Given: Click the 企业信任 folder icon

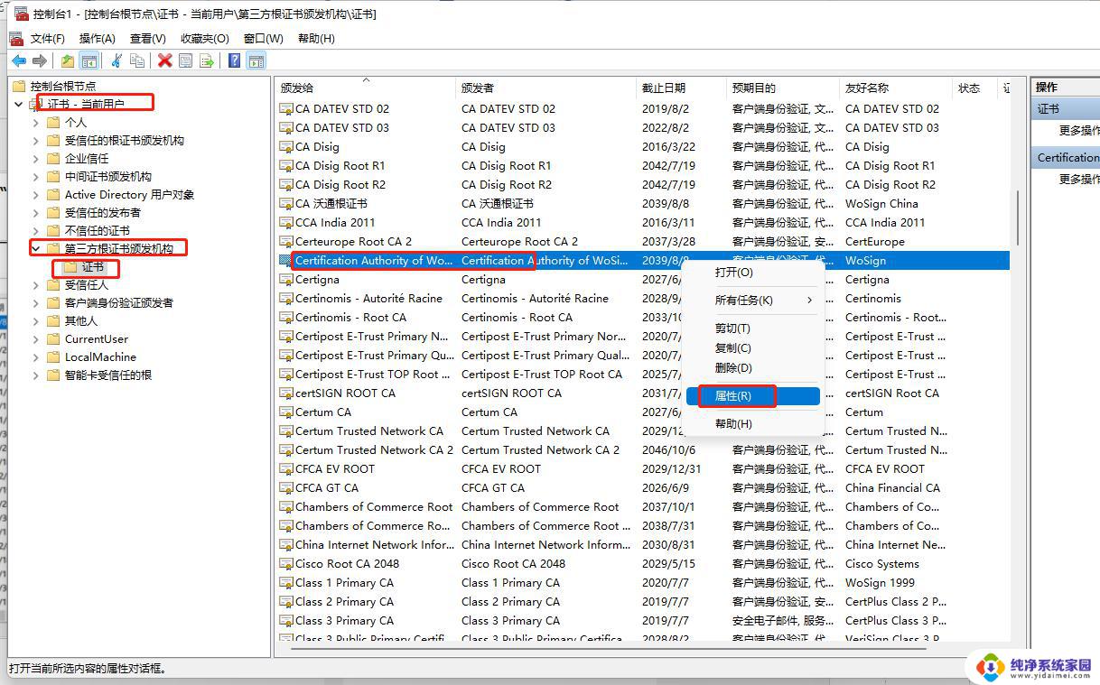Looking at the screenshot, I should tap(53, 158).
